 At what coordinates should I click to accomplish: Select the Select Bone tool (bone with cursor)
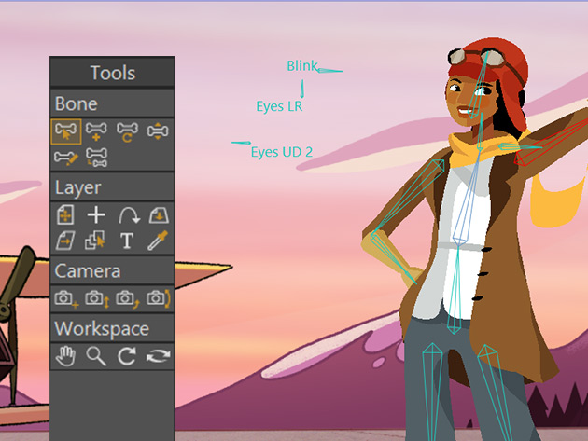(66, 131)
